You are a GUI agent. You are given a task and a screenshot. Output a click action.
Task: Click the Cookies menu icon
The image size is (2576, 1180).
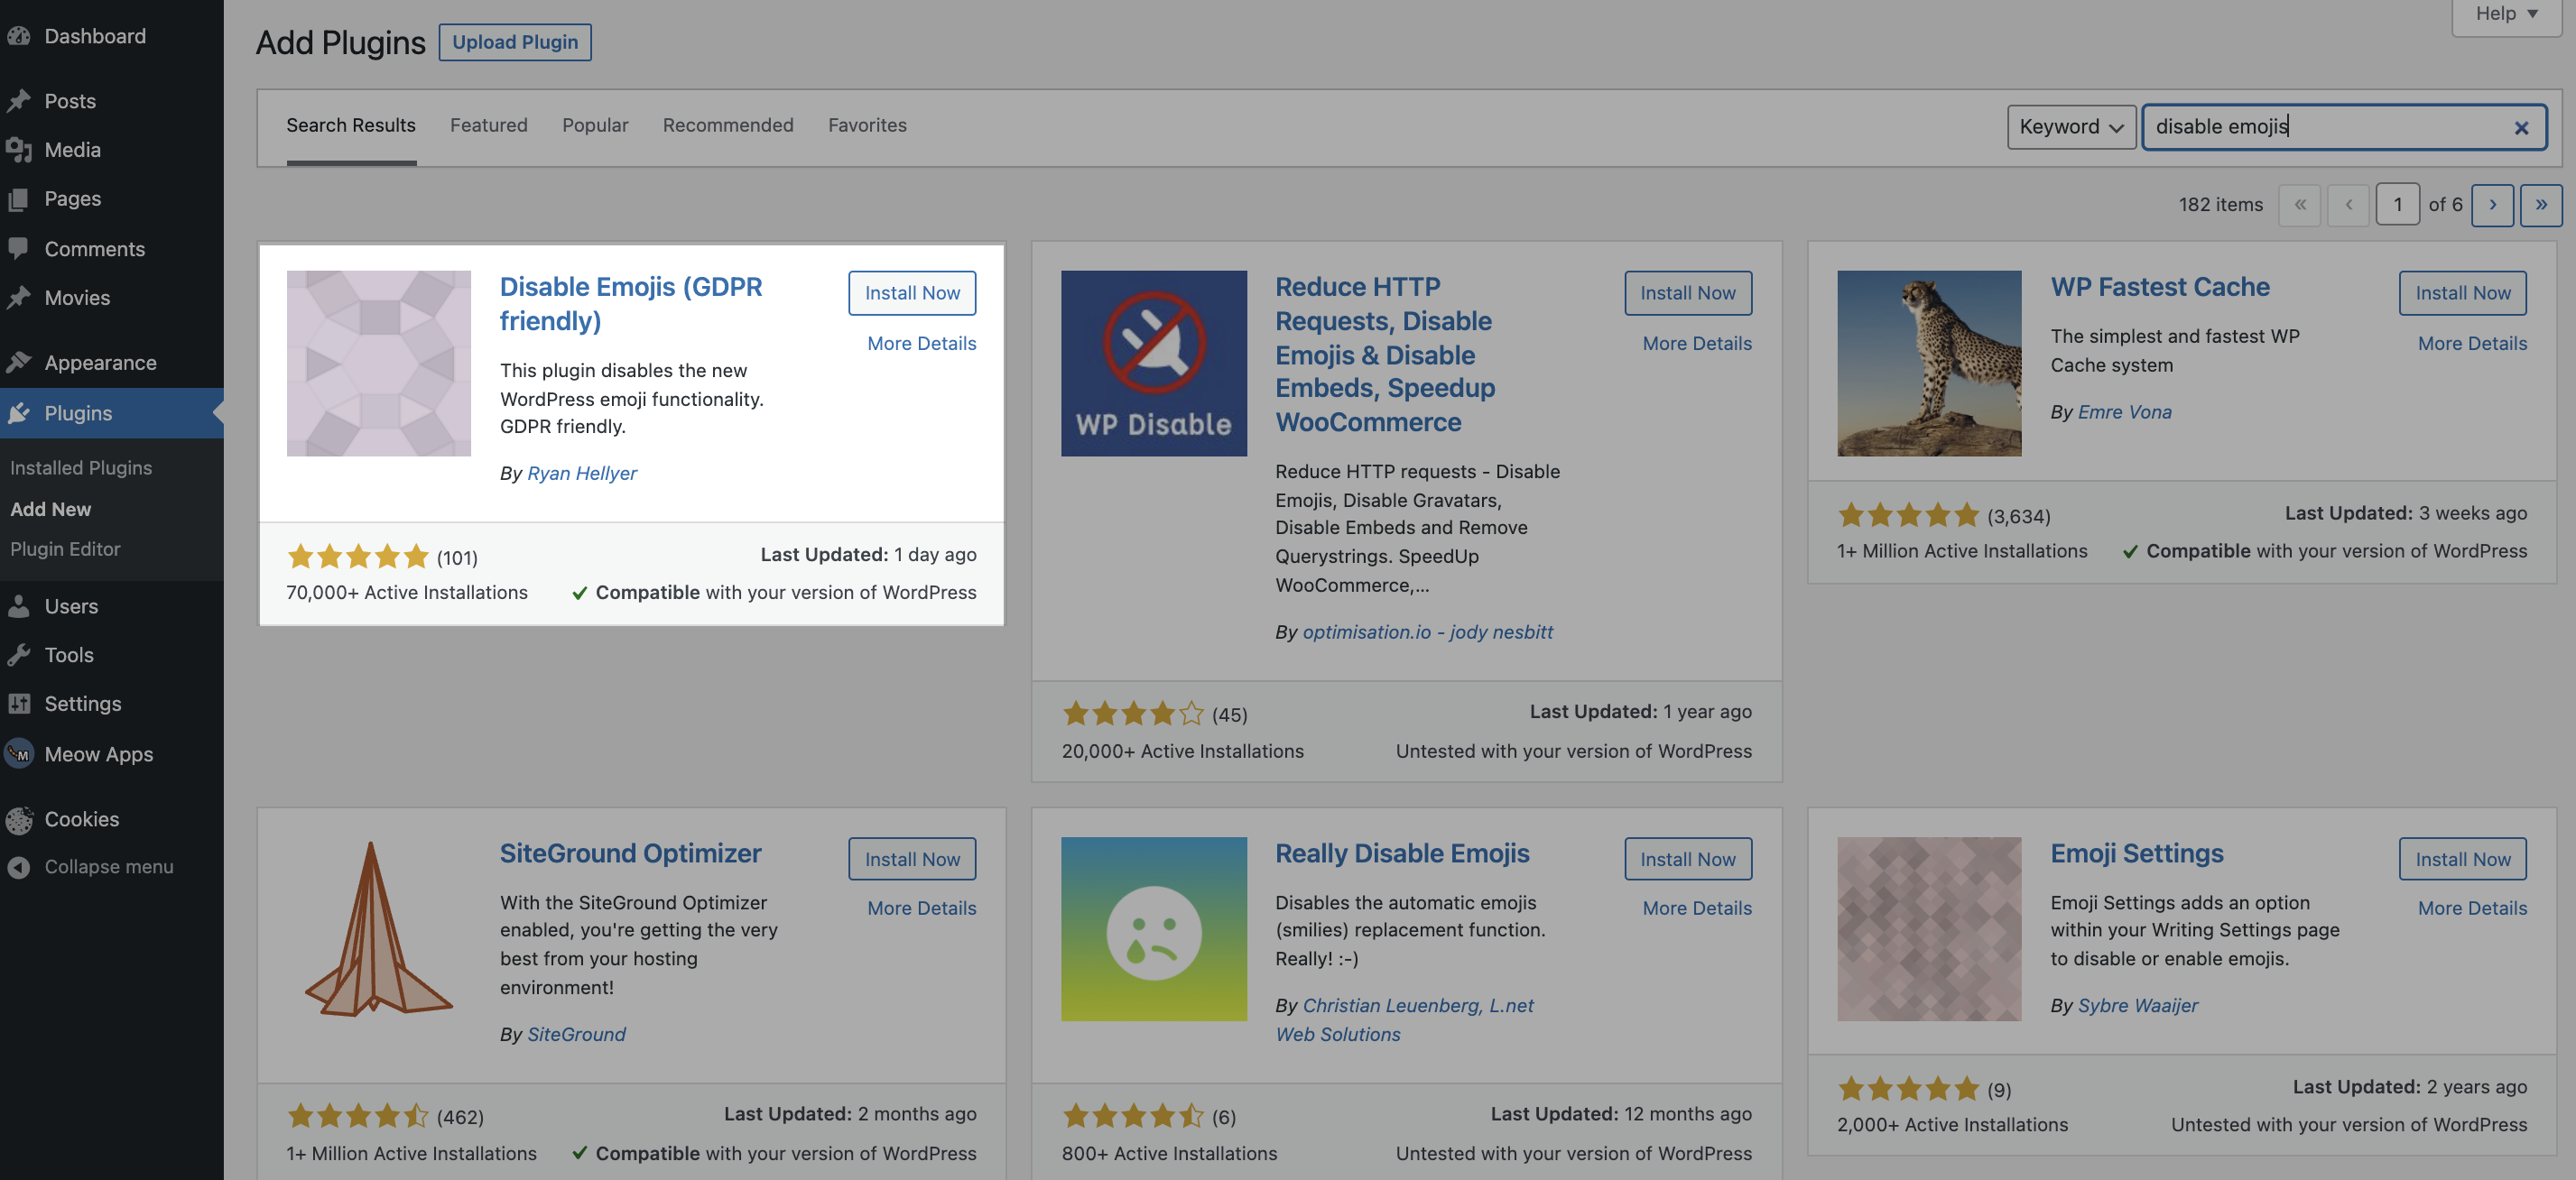(18, 819)
